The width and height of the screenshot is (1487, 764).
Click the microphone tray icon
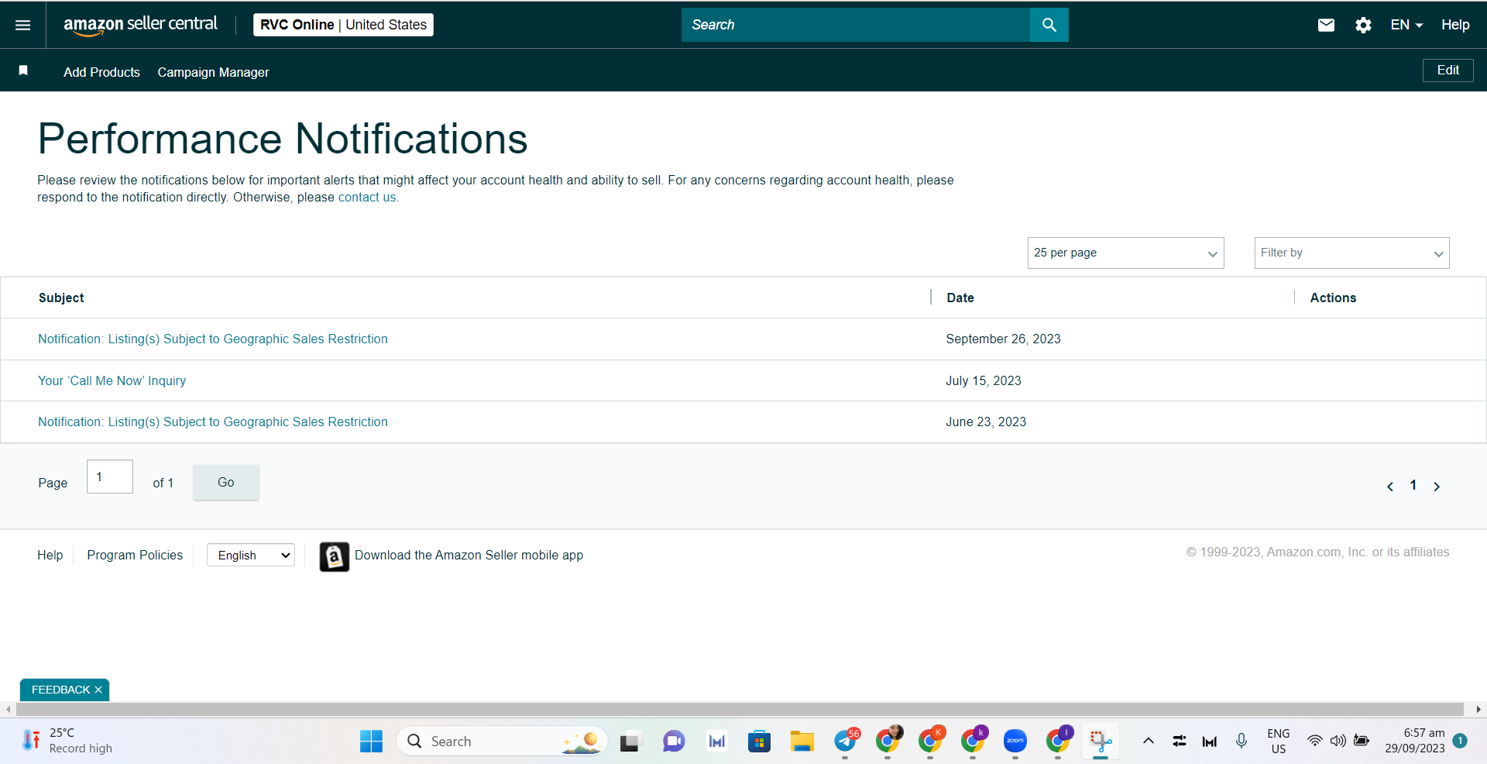click(x=1241, y=741)
